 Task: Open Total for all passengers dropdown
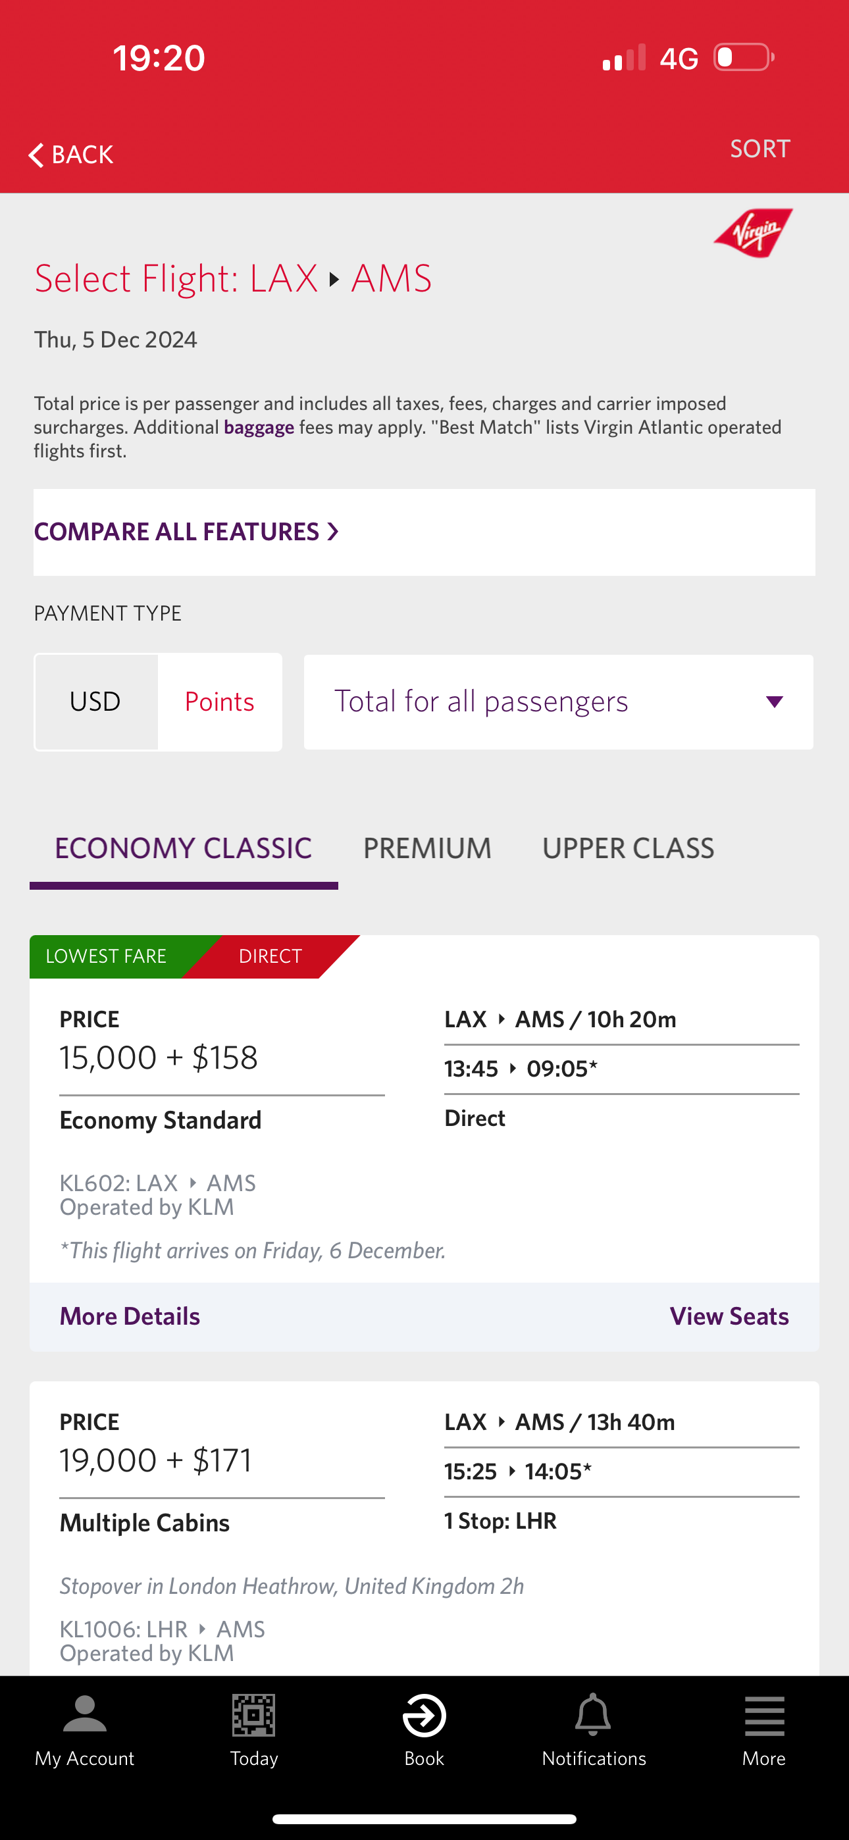click(558, 702)
